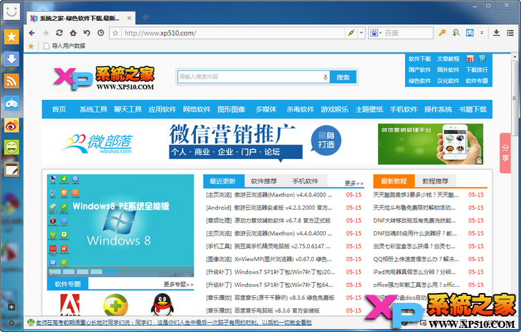This screenshot has width=521, height=332.
Task: Open sidebar settings gear icon
Action: (11, 323)
